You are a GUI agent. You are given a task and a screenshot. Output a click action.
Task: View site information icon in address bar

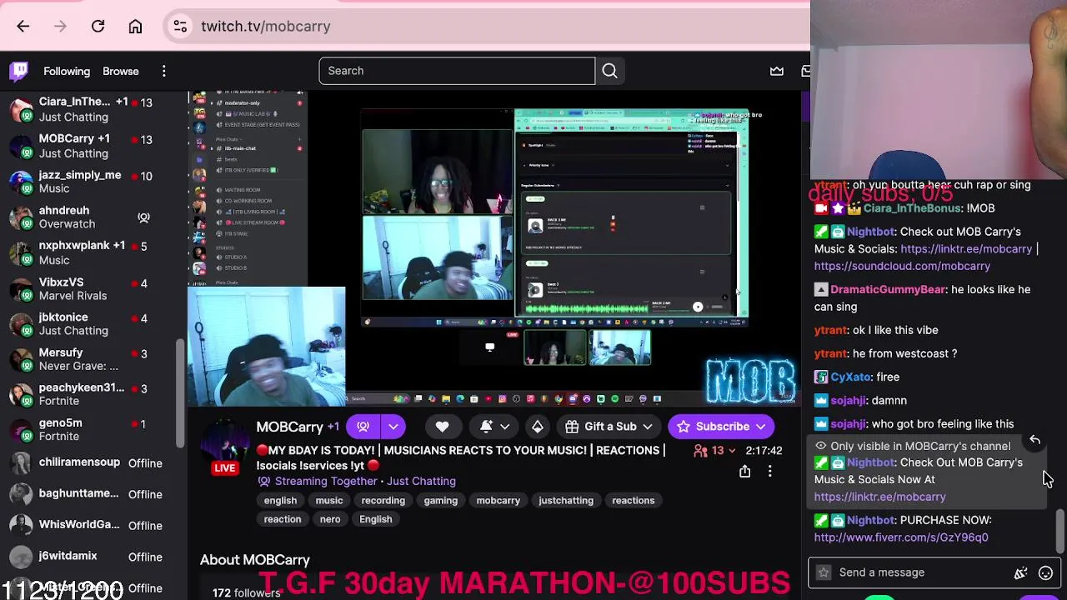[180, 27]
